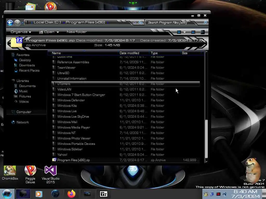Open Firefox from the taskbar
Image resolution: width=266 pixels, height=199 pixels.
(71, 194)
